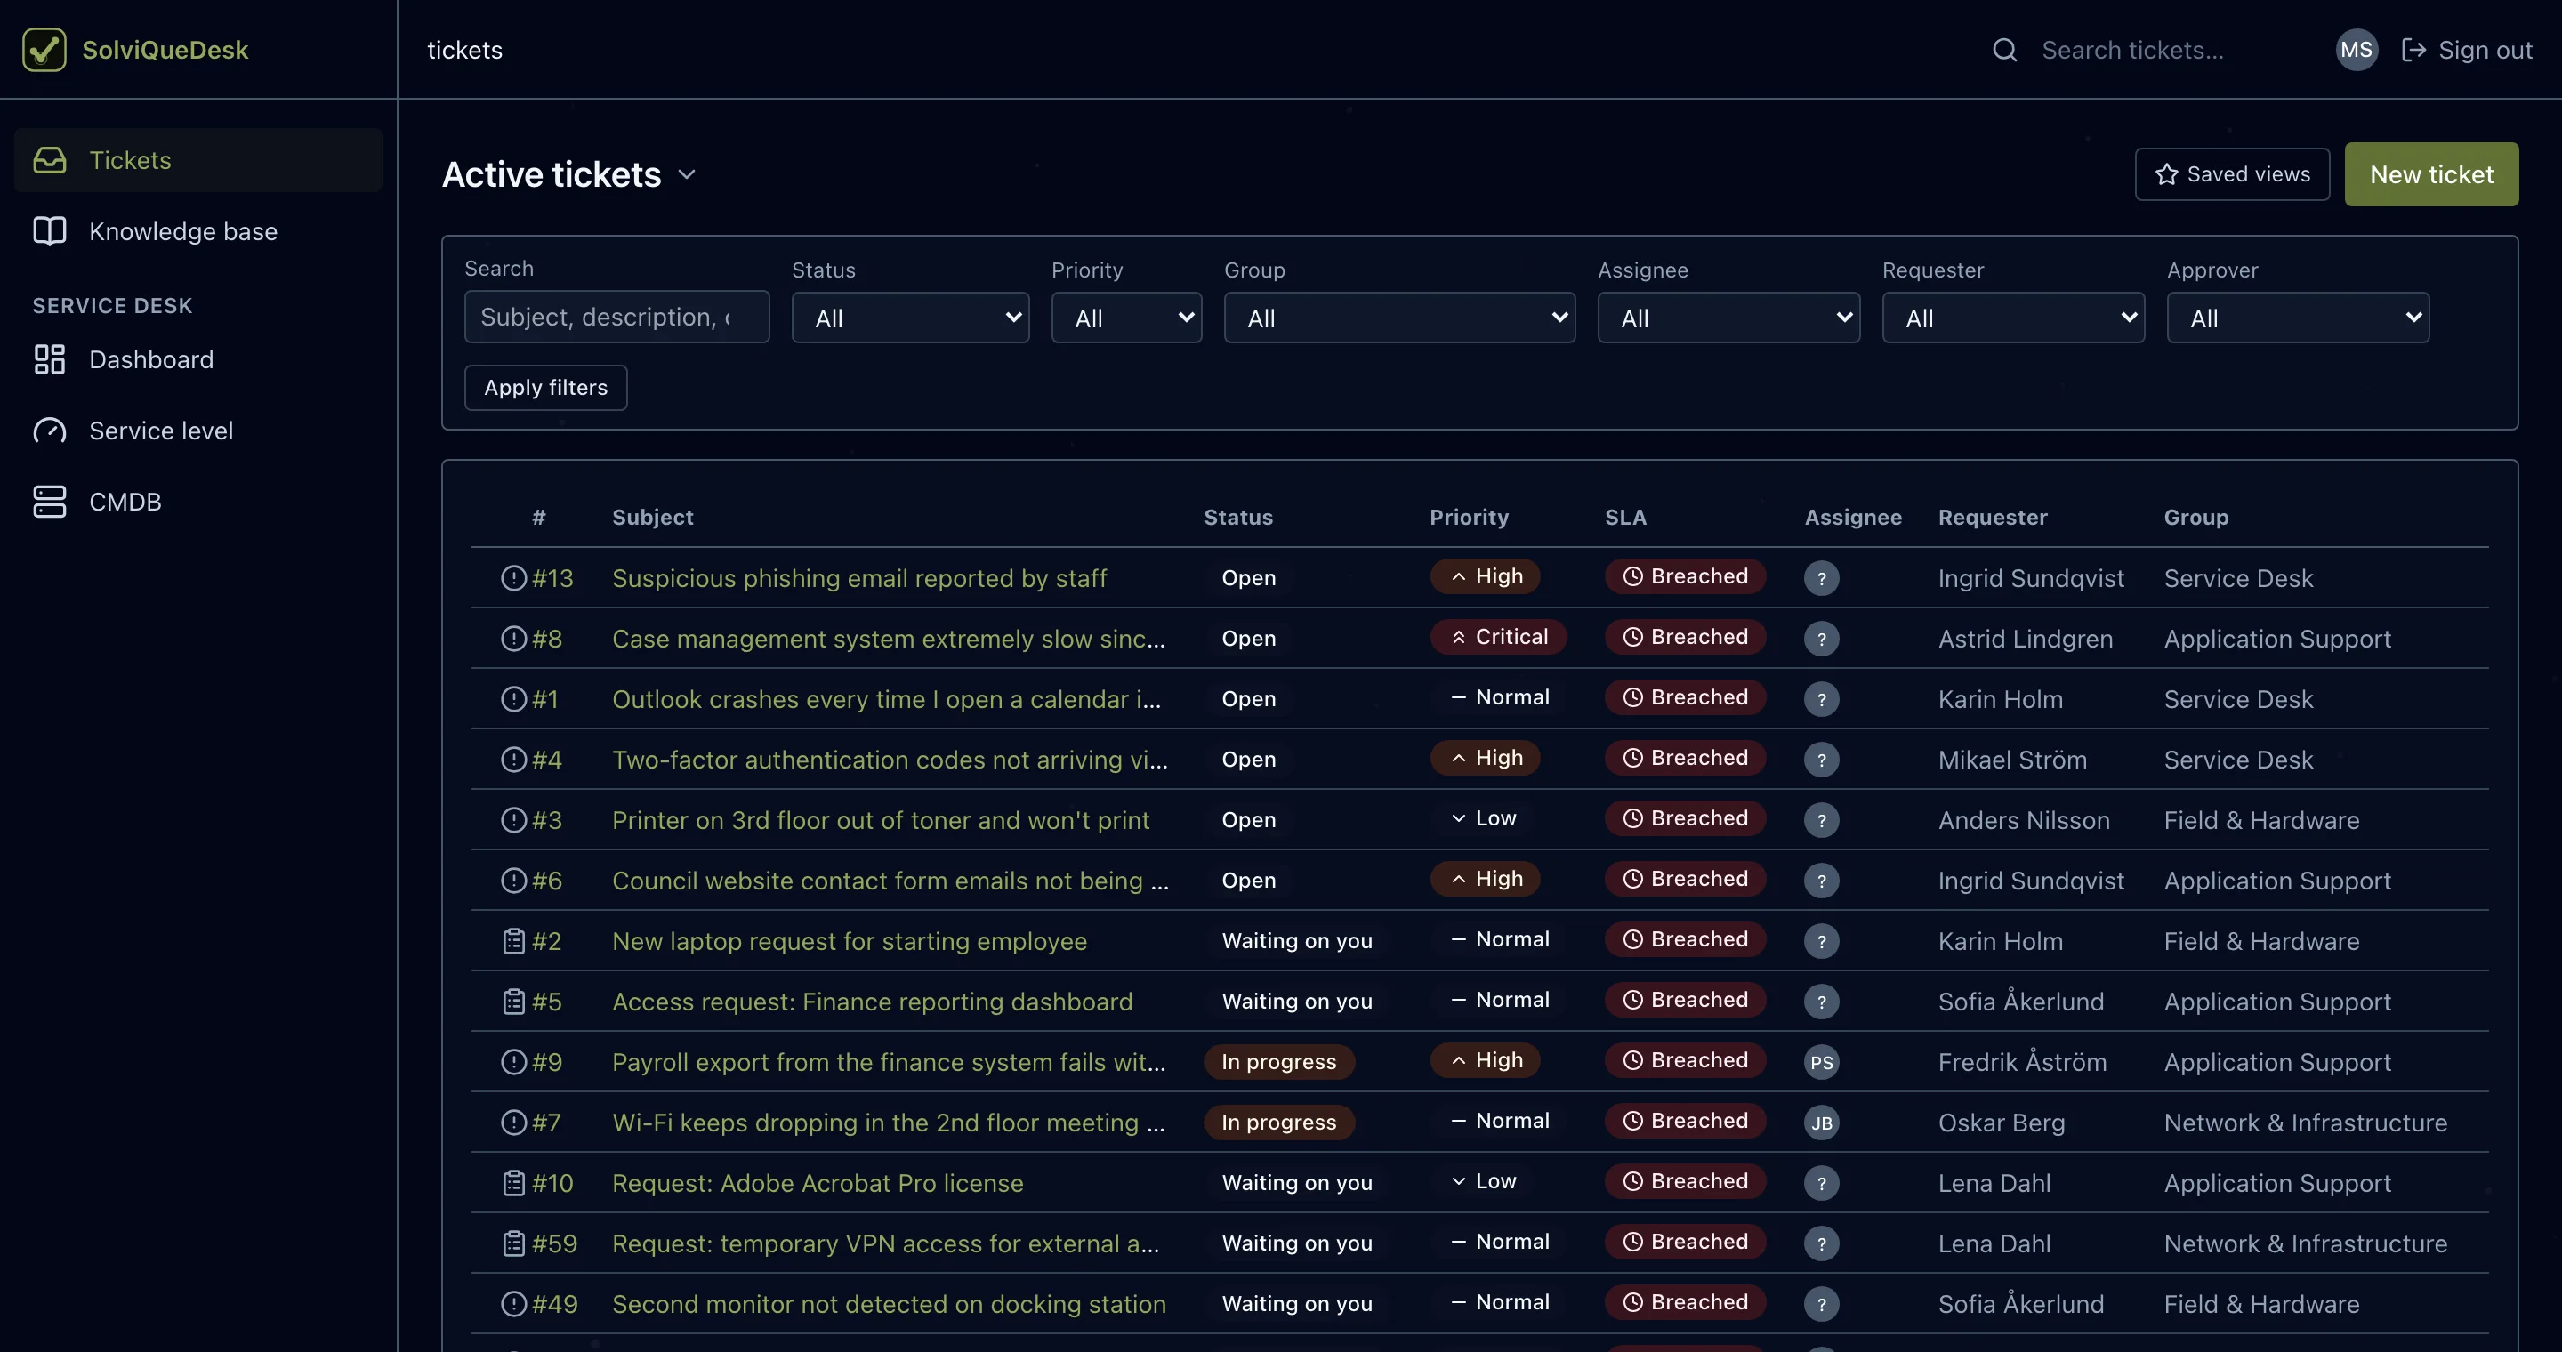This screenshot has width=2562, height=1352.
Task: Click Apply filters
Action: pyautogui.click(x=545, y=388)
